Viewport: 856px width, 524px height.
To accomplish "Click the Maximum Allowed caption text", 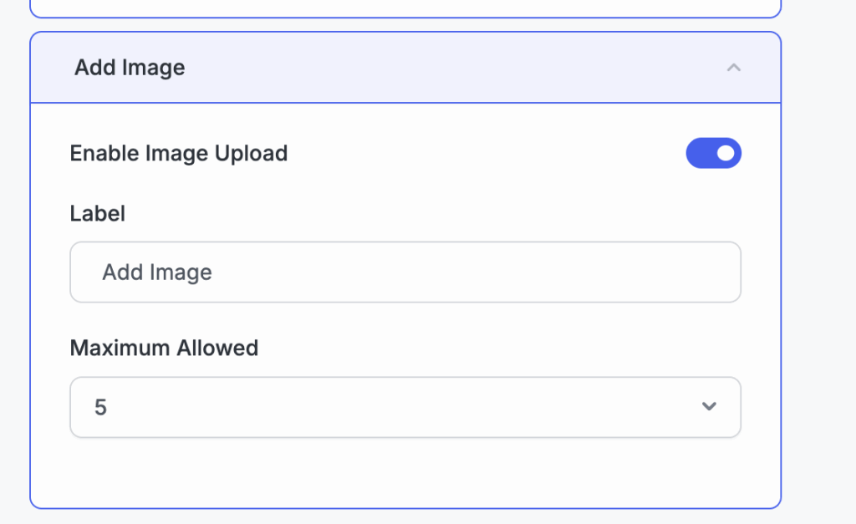I will point(164,348).
